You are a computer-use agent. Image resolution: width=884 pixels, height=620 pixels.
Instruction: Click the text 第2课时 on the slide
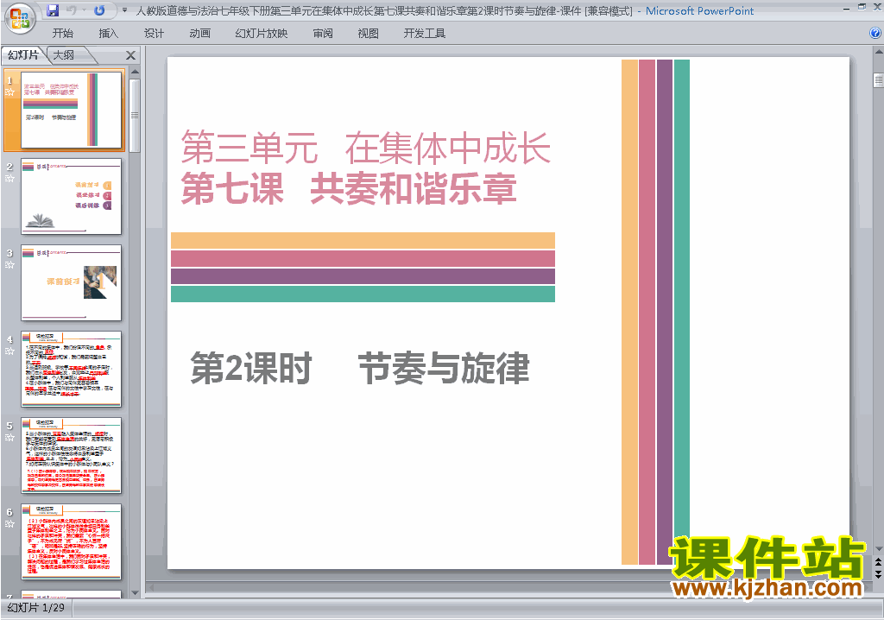[251, 368]
